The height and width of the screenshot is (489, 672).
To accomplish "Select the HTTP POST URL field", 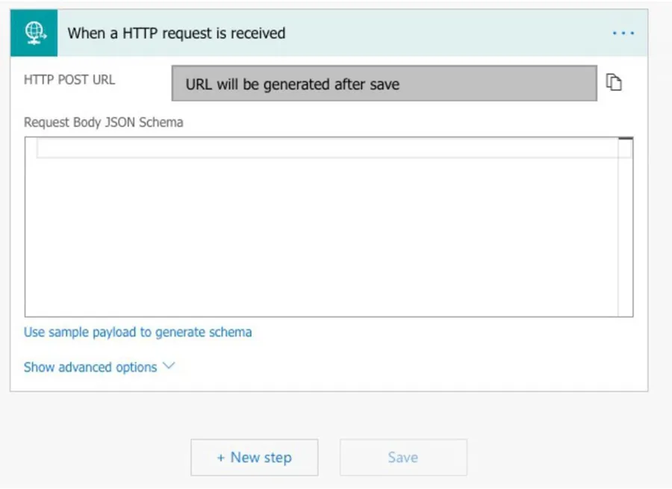I will coord(384,84).
